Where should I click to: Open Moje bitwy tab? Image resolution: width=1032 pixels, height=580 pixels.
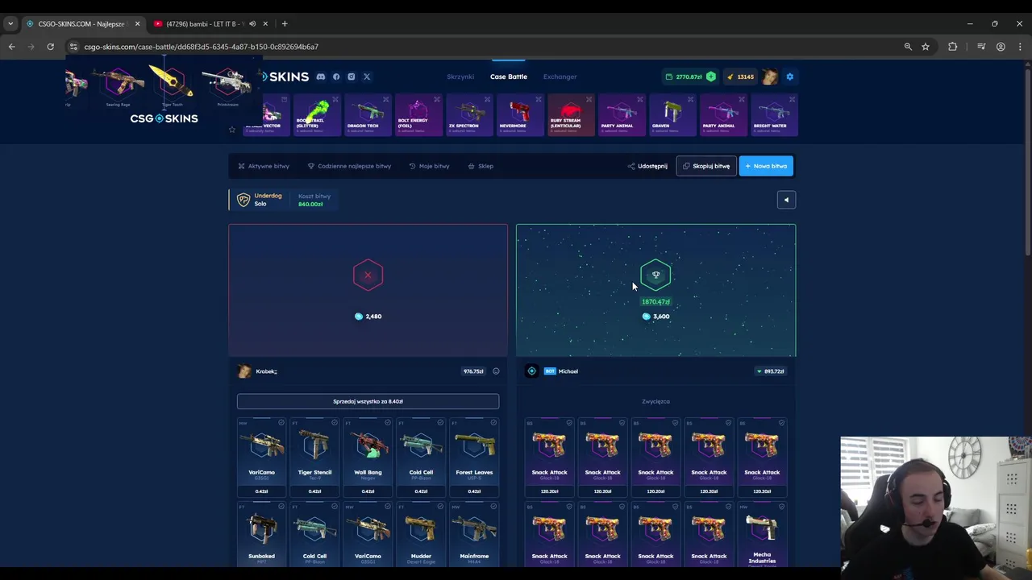[x=429, y=166]
